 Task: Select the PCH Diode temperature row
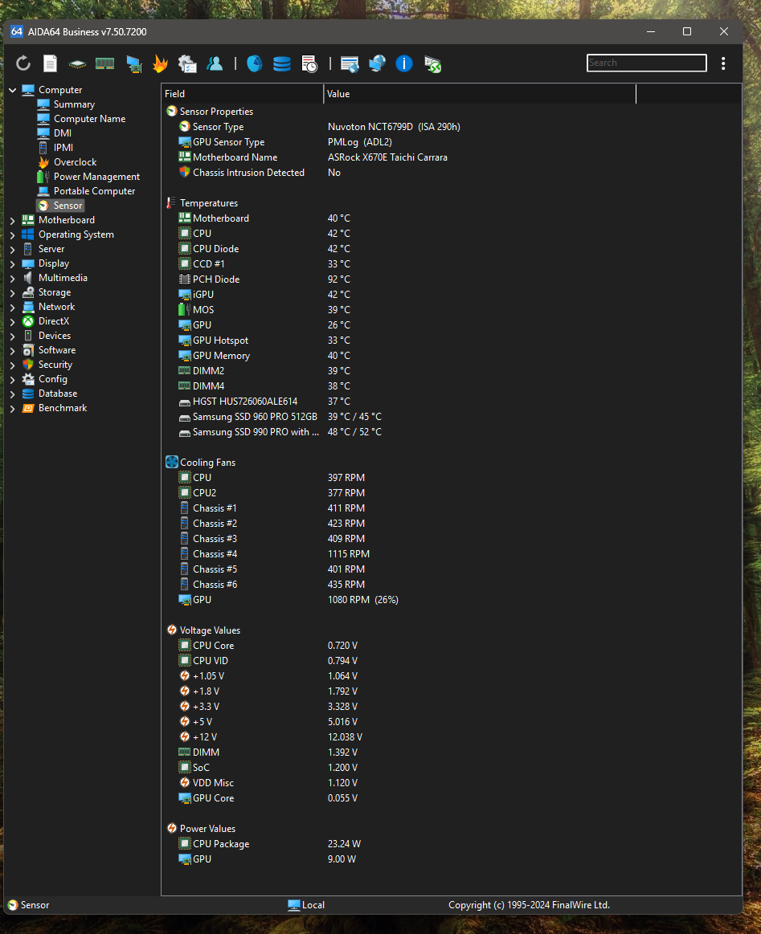pos(451,279)
